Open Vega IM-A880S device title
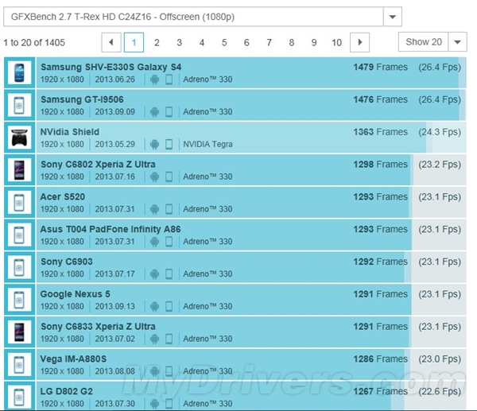Viewport: 477px width, 411px height. point(73,359)
